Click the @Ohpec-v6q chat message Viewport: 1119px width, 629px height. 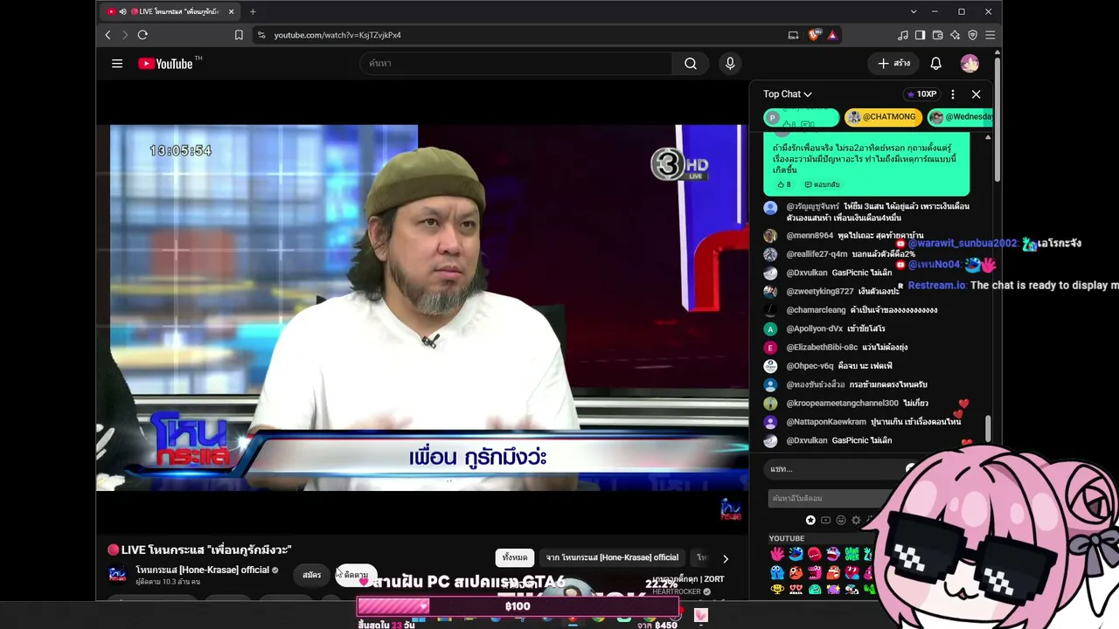pyautogui.click(x=828, y=366)
